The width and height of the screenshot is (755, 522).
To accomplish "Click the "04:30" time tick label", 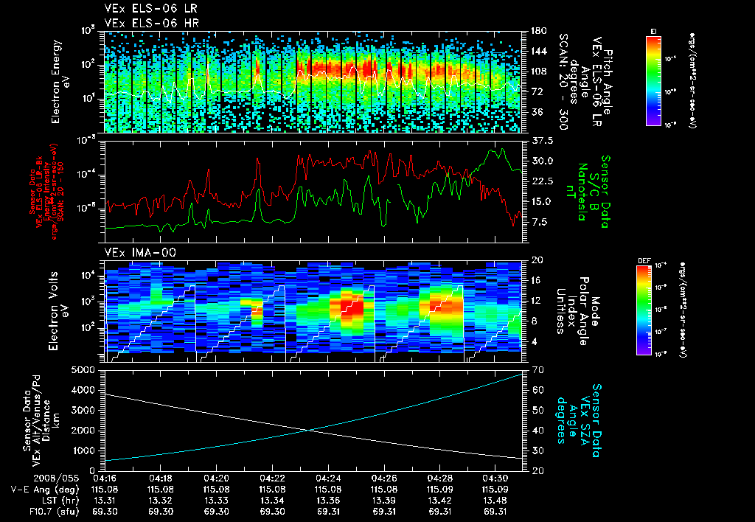I will click(x=496, y=478).
